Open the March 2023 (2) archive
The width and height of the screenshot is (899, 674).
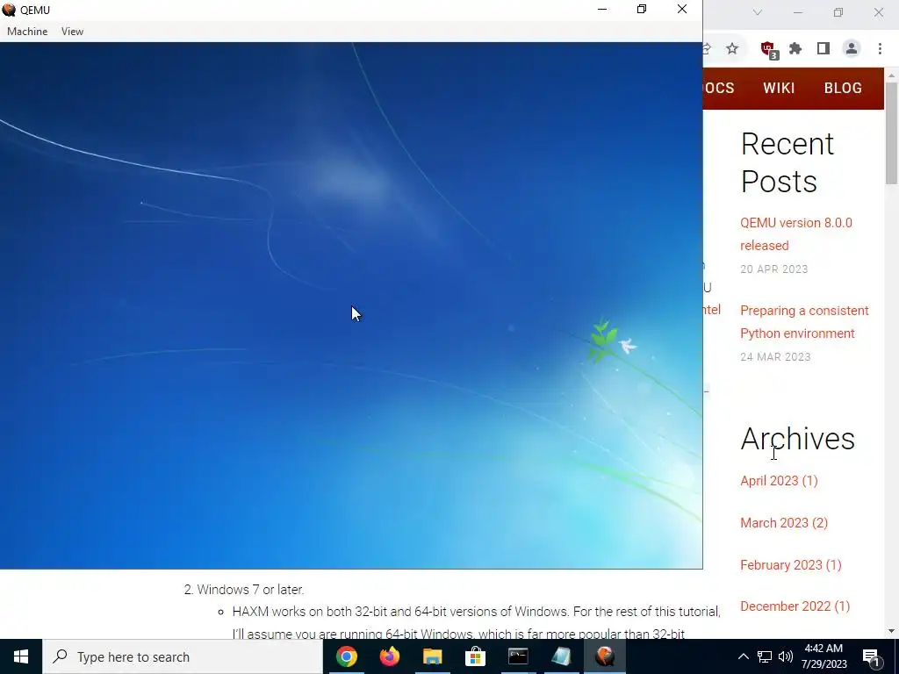tap(784, 523)
